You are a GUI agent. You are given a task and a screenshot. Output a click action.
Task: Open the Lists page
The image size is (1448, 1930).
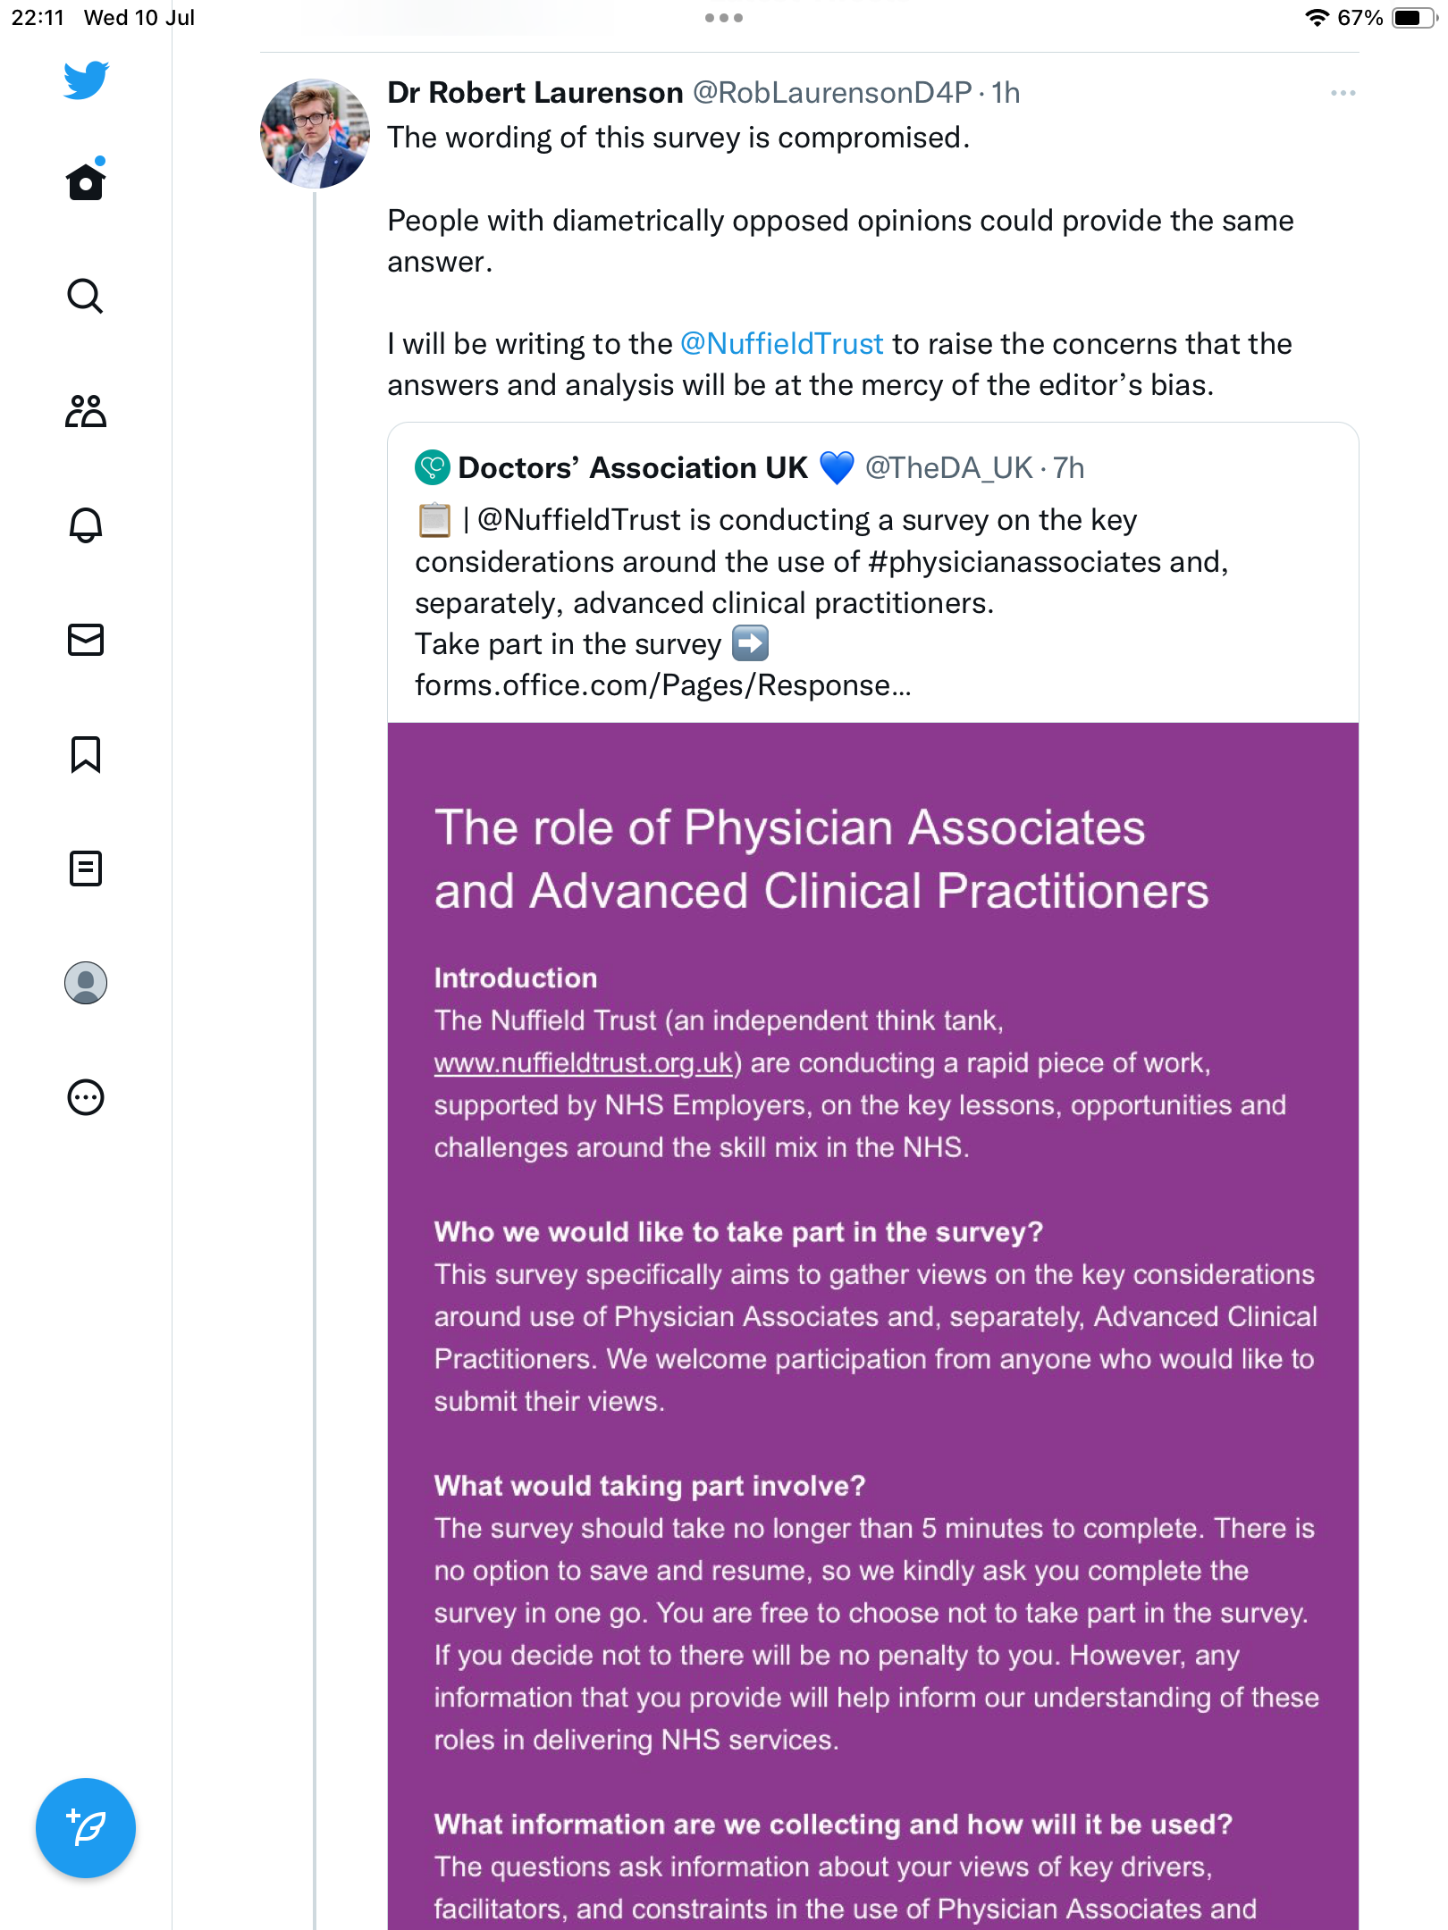pyautogui.click(x=86, y=868)
